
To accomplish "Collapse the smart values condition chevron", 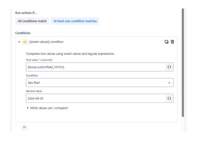I will pos(19,42).
